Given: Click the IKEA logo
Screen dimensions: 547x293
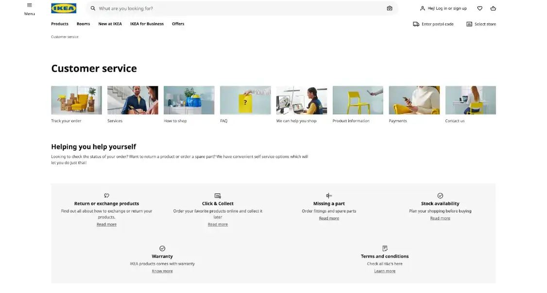Looking at the screenshot, I should click(x=64, y=8).
